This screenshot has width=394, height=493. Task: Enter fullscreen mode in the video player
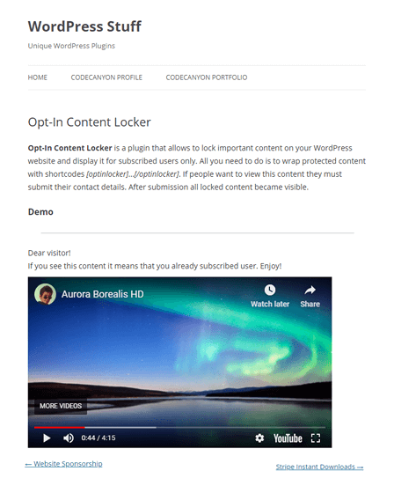(x=316, y=438)
